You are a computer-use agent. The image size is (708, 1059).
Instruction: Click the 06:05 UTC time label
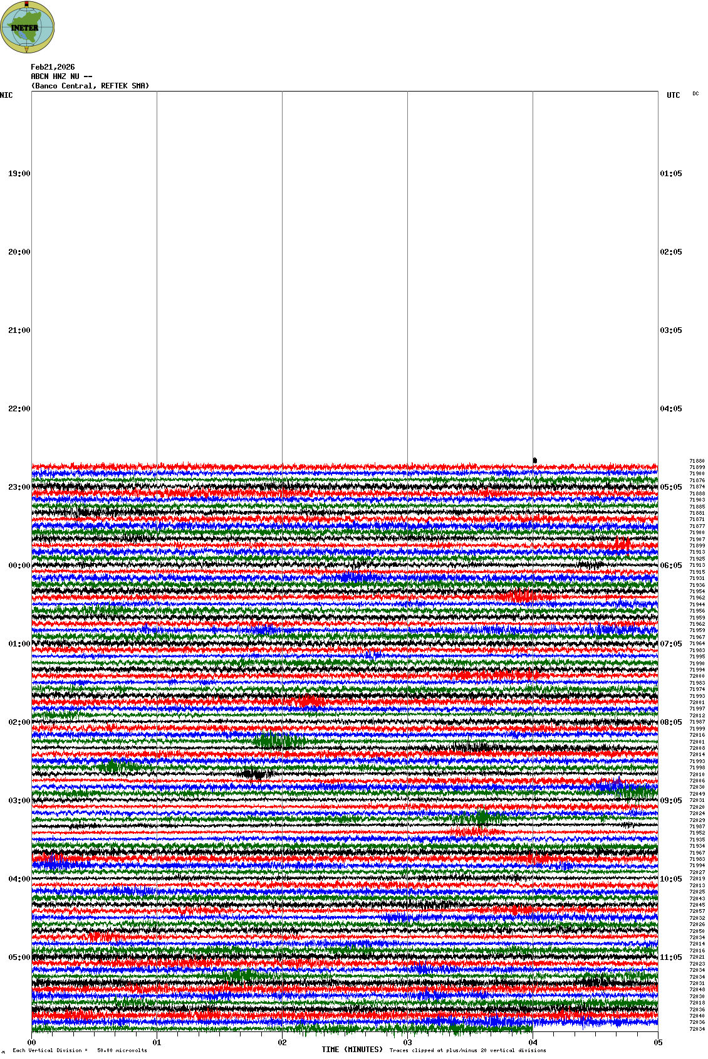point(670,566)
